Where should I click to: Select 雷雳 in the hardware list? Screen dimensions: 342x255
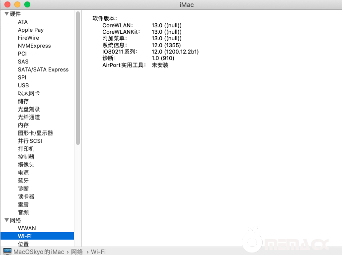(23, 204)
